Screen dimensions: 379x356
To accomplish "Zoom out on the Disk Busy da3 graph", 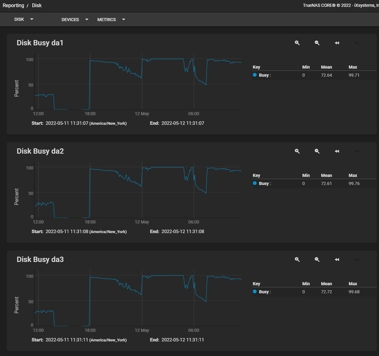I will click(x=317, y=259).
